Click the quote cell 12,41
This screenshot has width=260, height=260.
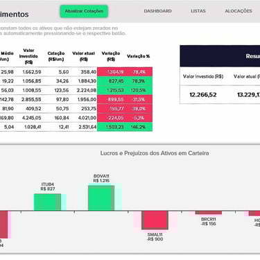pyautogui.click(x=64, y=127)
